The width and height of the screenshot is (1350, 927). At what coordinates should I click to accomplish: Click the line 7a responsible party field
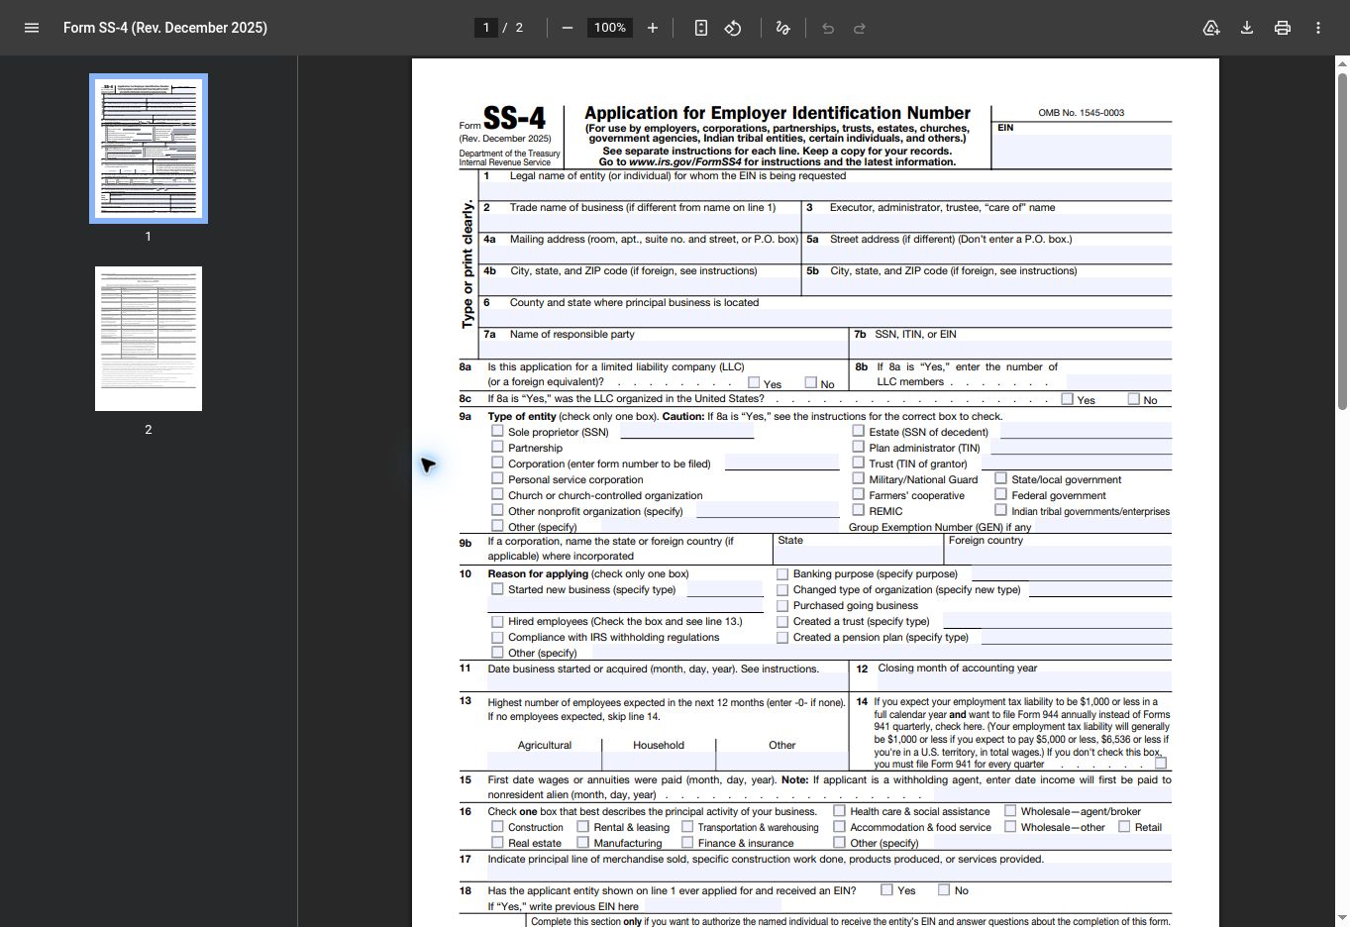664,350
